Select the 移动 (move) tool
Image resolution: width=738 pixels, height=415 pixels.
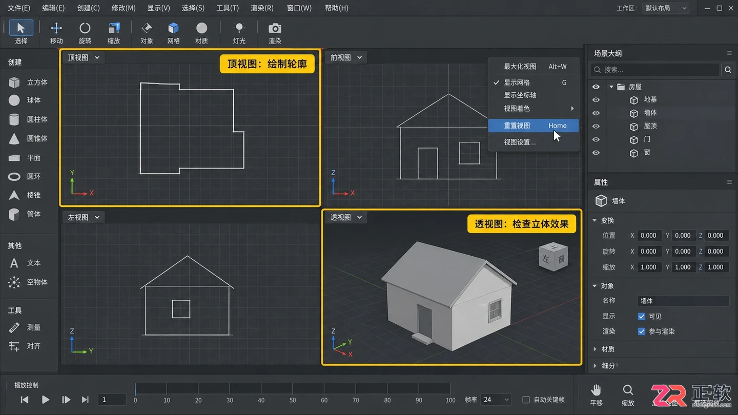56,32
